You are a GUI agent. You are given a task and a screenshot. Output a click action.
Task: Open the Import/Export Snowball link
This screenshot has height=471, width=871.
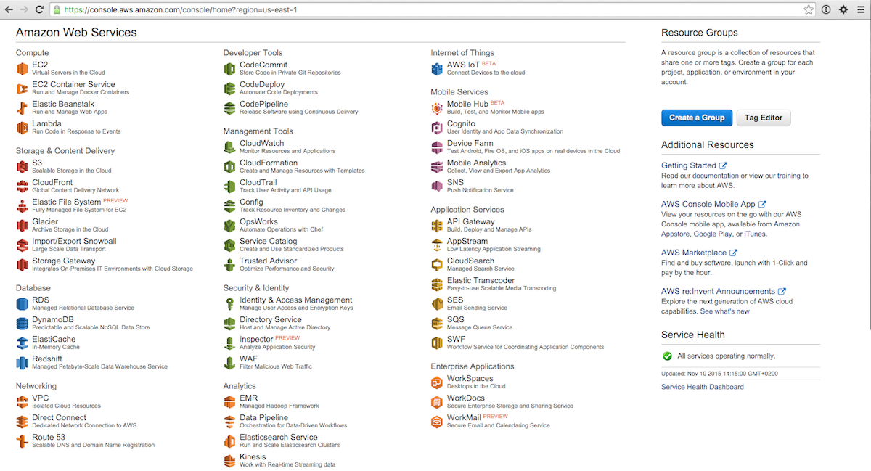tap(74, 241)
